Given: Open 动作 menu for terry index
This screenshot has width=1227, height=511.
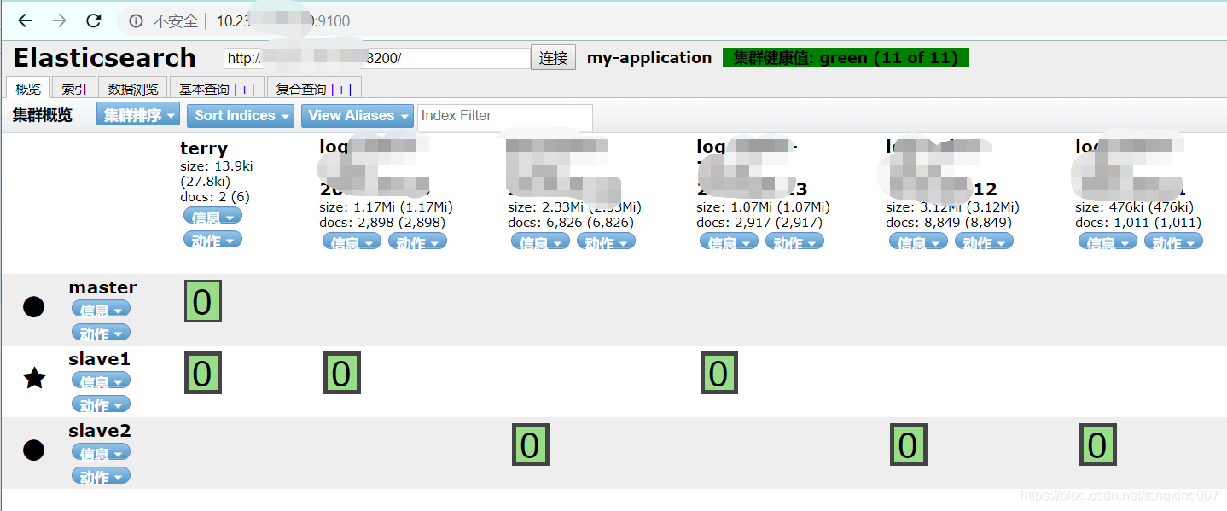Looking at the screenshot, I should click(x=212, y=241).
